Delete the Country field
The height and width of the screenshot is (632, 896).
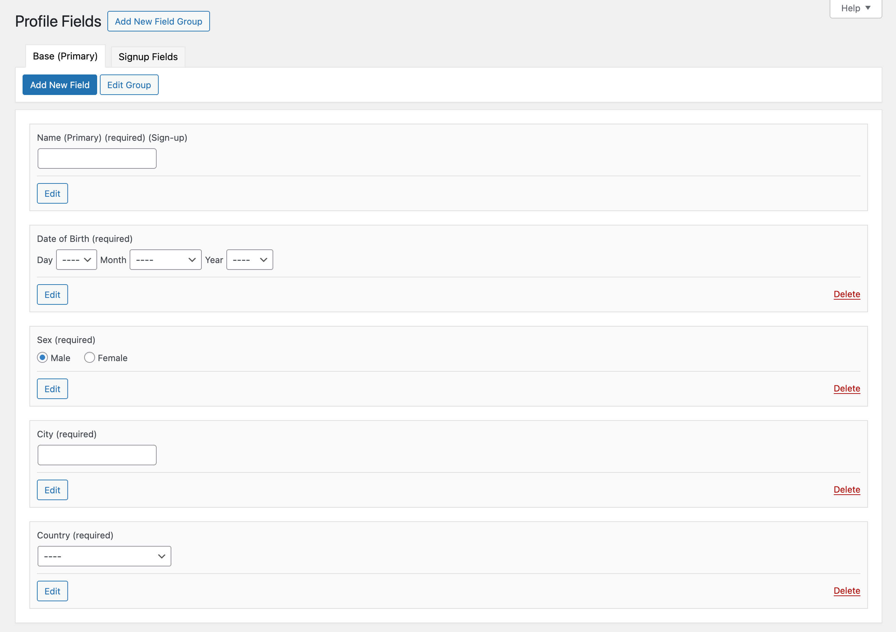[846, 591]
